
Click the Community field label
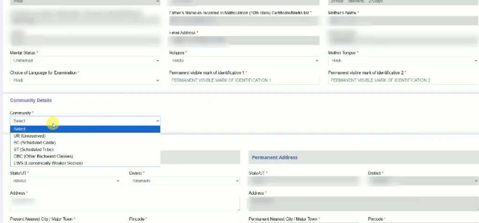tap(20, 113)
